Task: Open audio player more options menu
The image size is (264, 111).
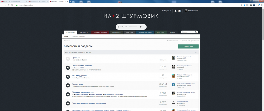Action: point(144,27)
